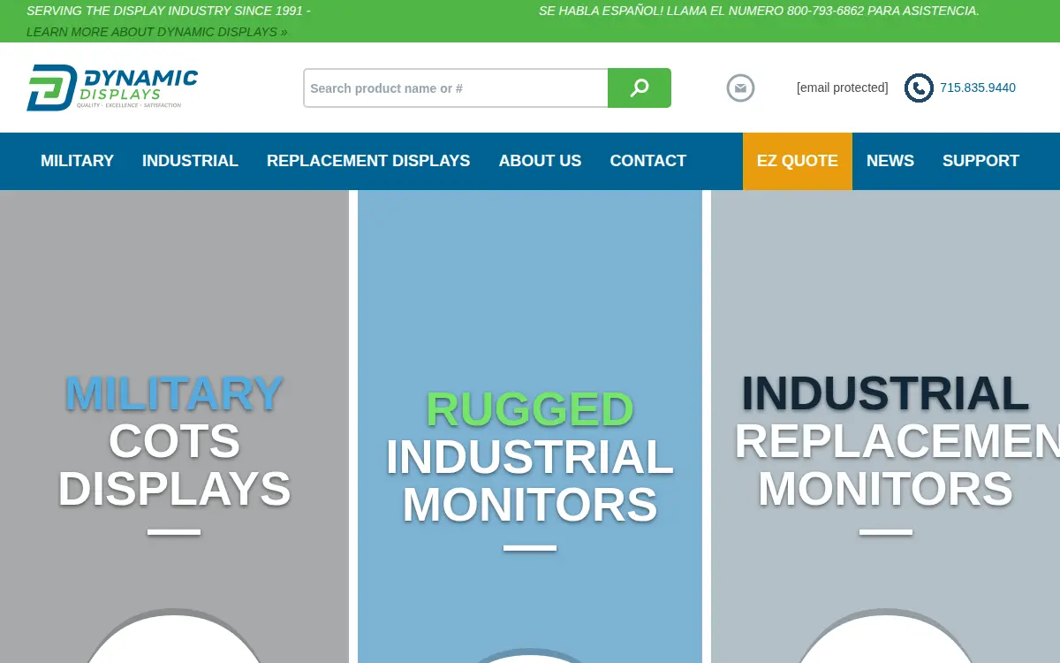Click the phone handset icon
Image resolution: width=1060 pixels, height=663 pixels.
click(x=919, y=88)
